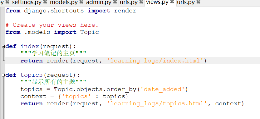The height and width of the screenshot is (119, 260).
Task: Select the urls.py tab next to admin.py
Action: (129, 2)
